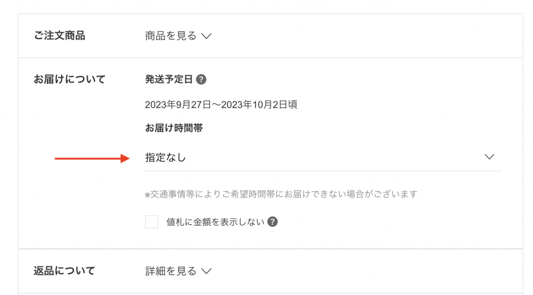Click the chevron icon after 詳細を見る
533x295 pixels.
pos(207,272)
